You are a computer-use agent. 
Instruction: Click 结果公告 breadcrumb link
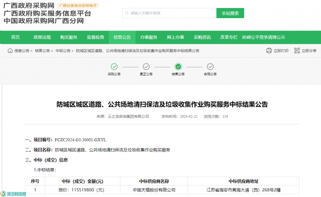pos(42,51)
